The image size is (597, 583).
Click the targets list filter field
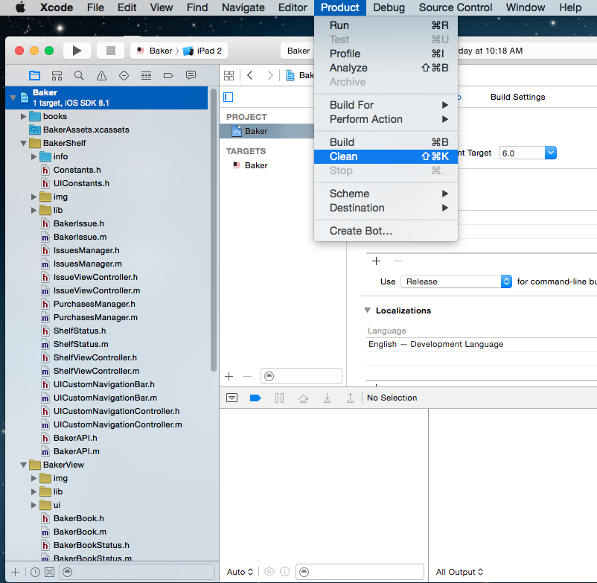tap(301, 377)
